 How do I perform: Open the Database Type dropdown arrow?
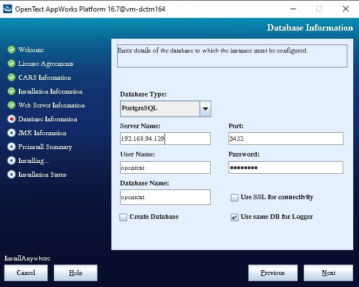[x=205, y=109]
